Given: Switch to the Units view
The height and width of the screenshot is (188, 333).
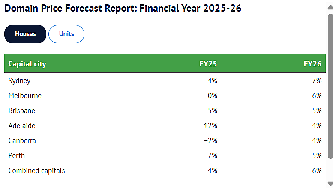Looking at the screenshot, I should point(66,34).
